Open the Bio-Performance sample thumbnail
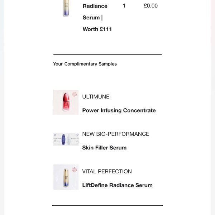The width and height of the screenshot is (215, 215). pos(66,139)
